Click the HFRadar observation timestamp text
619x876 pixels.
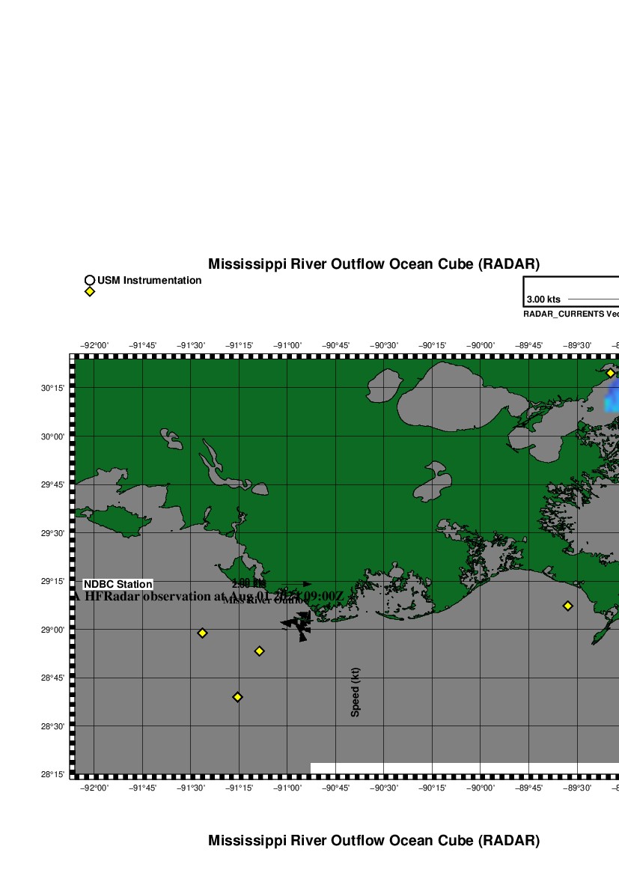(x=208, y=597)
